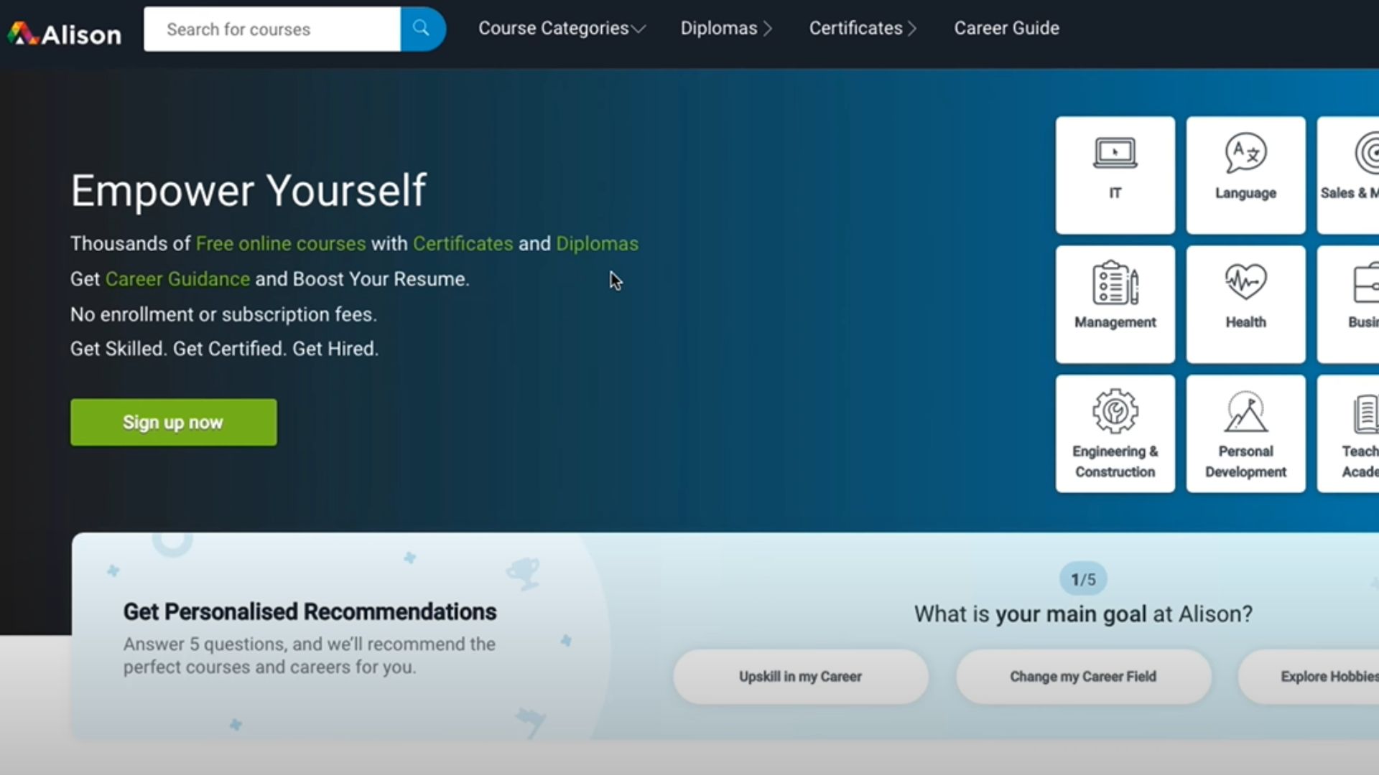The height and width of the screenshot is (775, 1379).
Task: Select the Health category tile
Action: 1245,304
